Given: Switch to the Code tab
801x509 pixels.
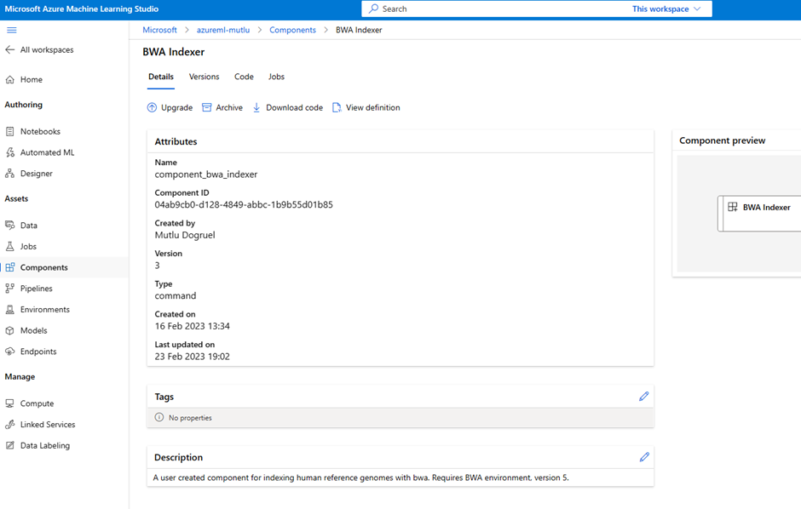Looking at the screenshot, I should [244, 77].
